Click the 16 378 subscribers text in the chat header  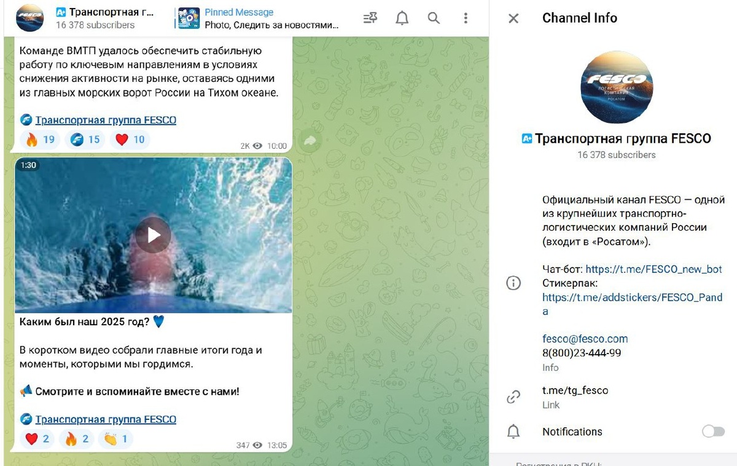pos(95,25)
